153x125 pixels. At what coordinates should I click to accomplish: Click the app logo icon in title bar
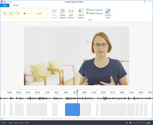[x=2, y=2]
